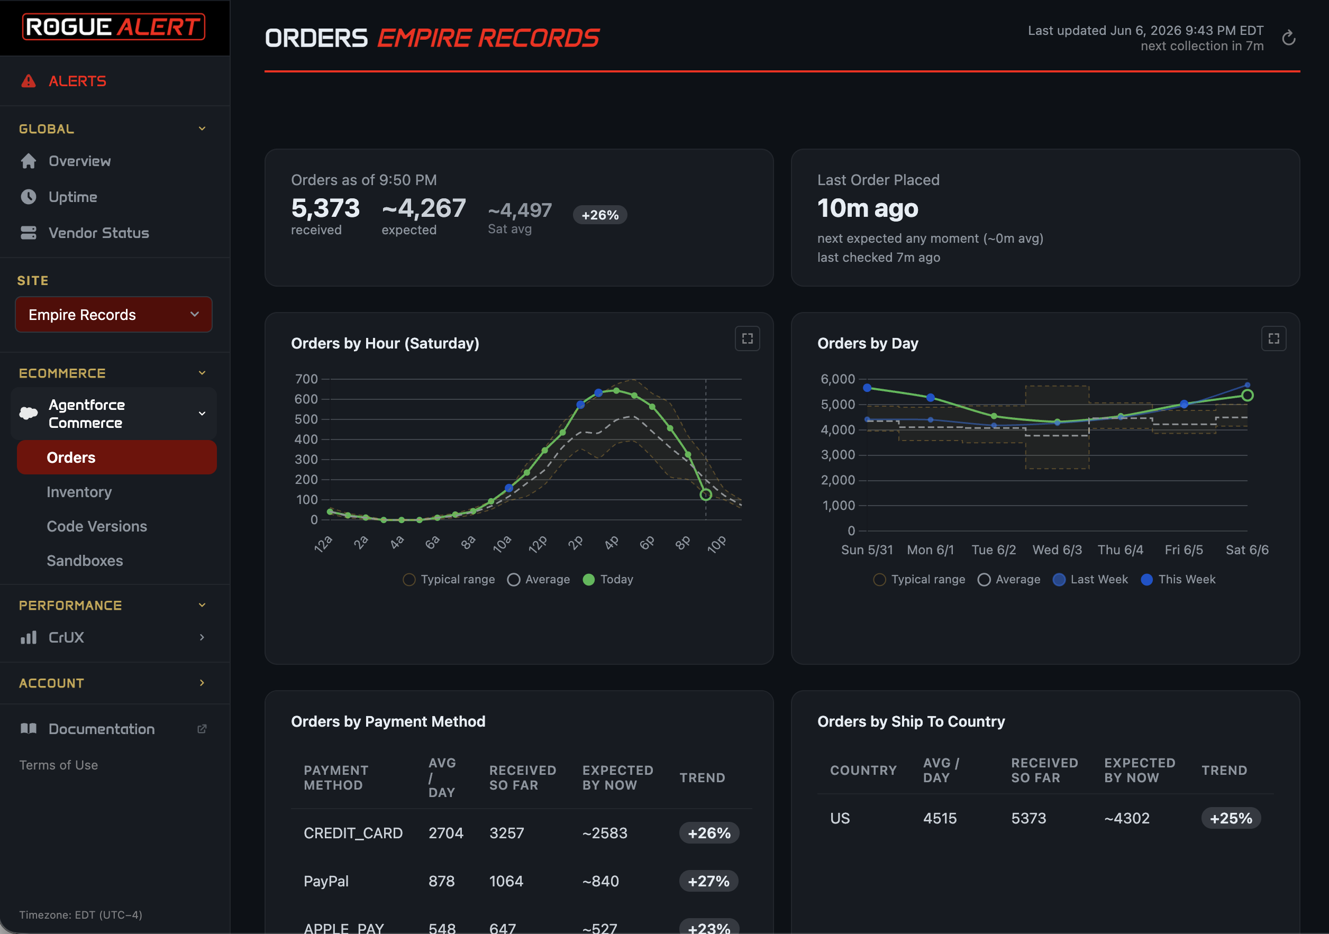Click the 5,373 received orders value

[325, 208]
